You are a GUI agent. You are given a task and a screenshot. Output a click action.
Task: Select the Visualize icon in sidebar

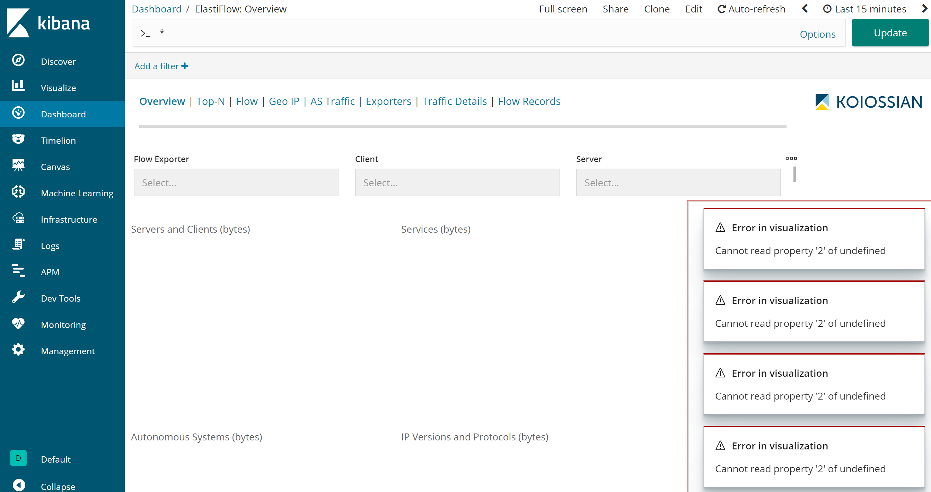(18, 87)
